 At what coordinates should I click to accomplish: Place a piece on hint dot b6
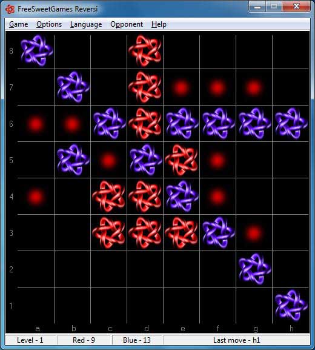point(72,124)
